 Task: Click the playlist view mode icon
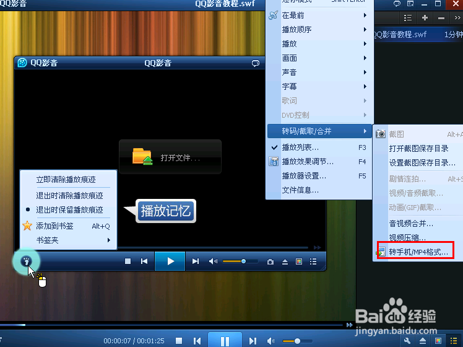[x=407, y=18]
